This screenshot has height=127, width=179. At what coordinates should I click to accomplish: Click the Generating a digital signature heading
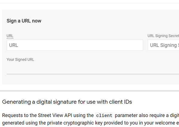[x=67, y=102]
